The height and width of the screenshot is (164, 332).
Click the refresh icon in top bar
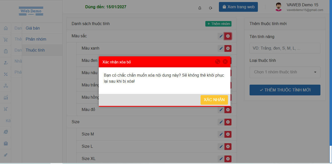point(211,8)
